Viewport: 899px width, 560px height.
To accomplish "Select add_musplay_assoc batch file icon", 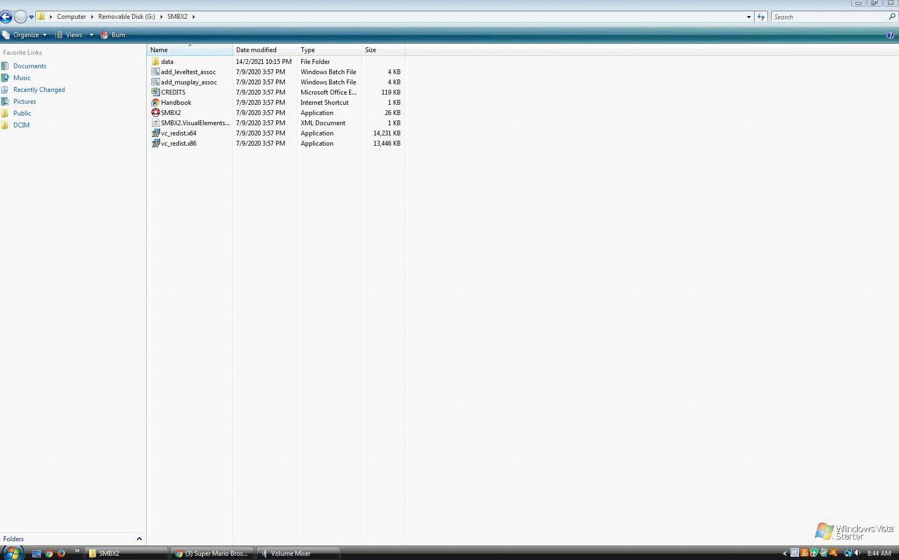I will [x=155, y=82].
